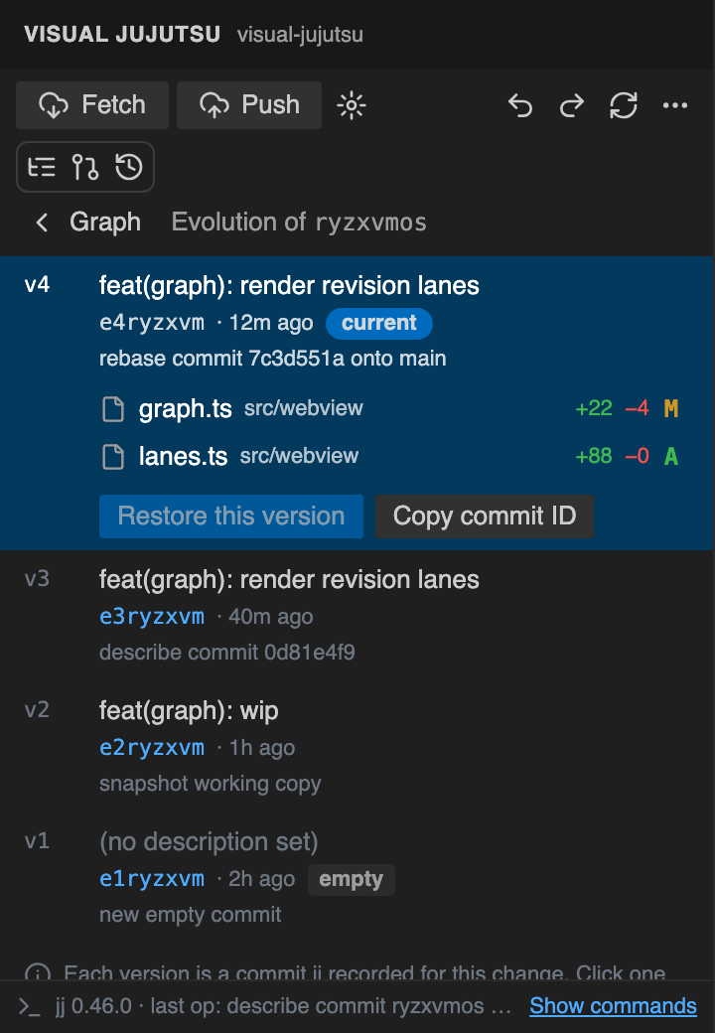Open the e2ryzxvm commit link

tap(151, 748)
